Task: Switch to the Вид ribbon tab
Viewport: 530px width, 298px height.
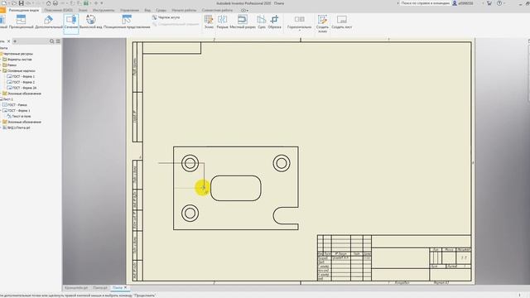Action: (x=147, y=10)
